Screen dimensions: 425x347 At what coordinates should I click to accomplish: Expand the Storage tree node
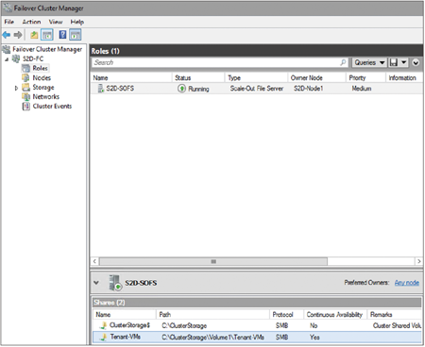(x=16, y=88)
